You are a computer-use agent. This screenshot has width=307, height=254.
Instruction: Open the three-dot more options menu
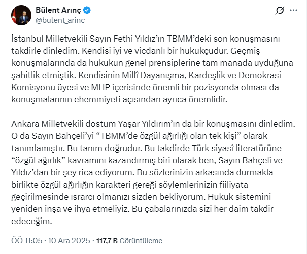[x=297, y=10]
